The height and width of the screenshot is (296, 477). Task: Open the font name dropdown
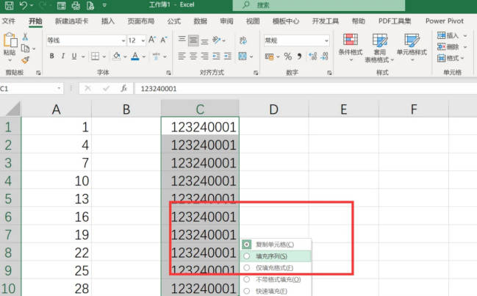point(123,40)
